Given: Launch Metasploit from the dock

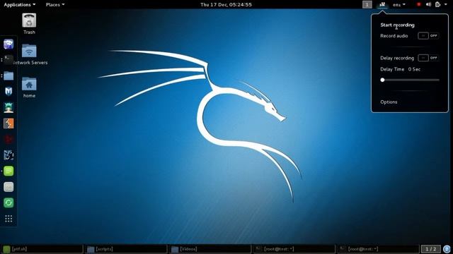Looking at the screenshot, I should coord(8,92).
